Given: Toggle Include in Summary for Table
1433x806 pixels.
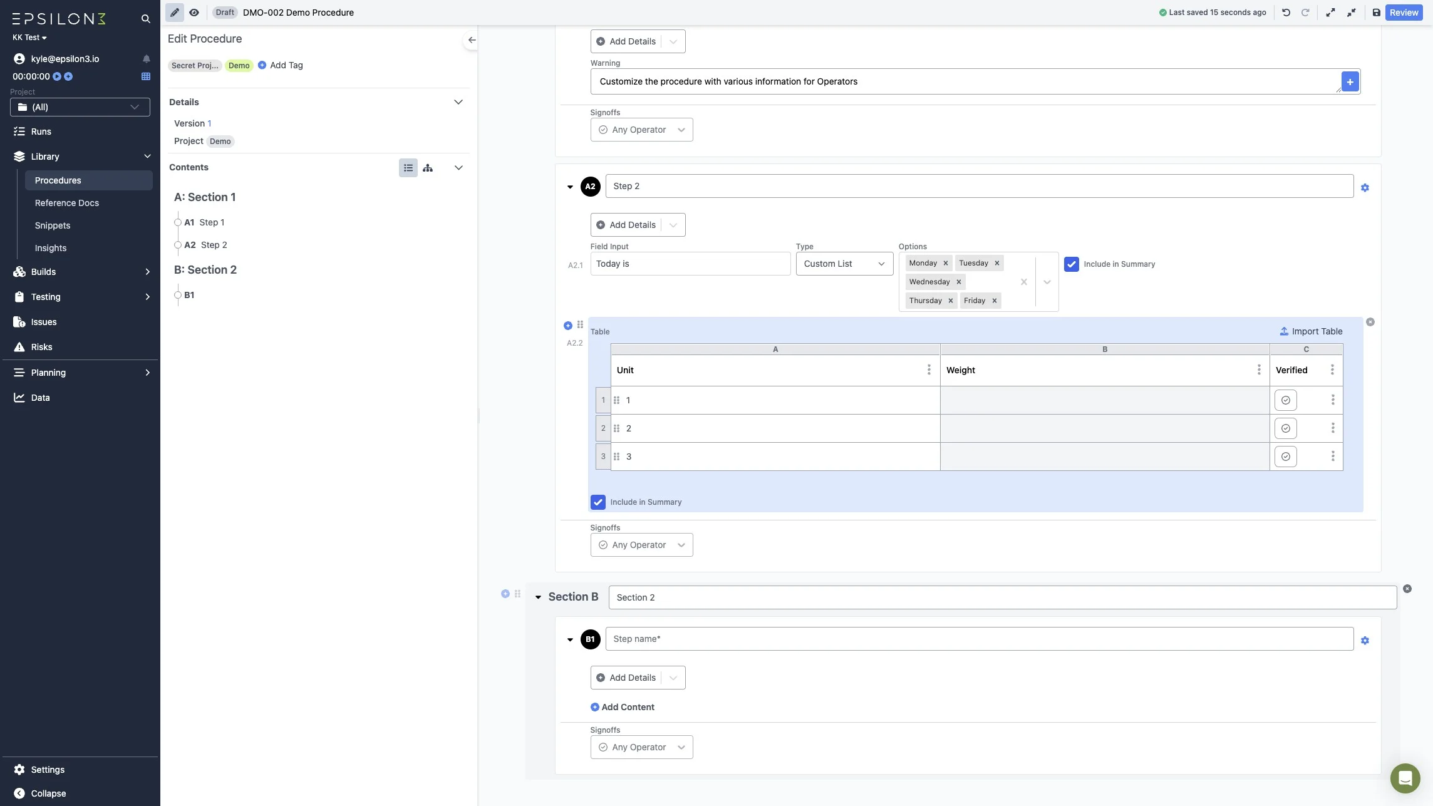Looking at the screenshot, I should coord(598,502).
